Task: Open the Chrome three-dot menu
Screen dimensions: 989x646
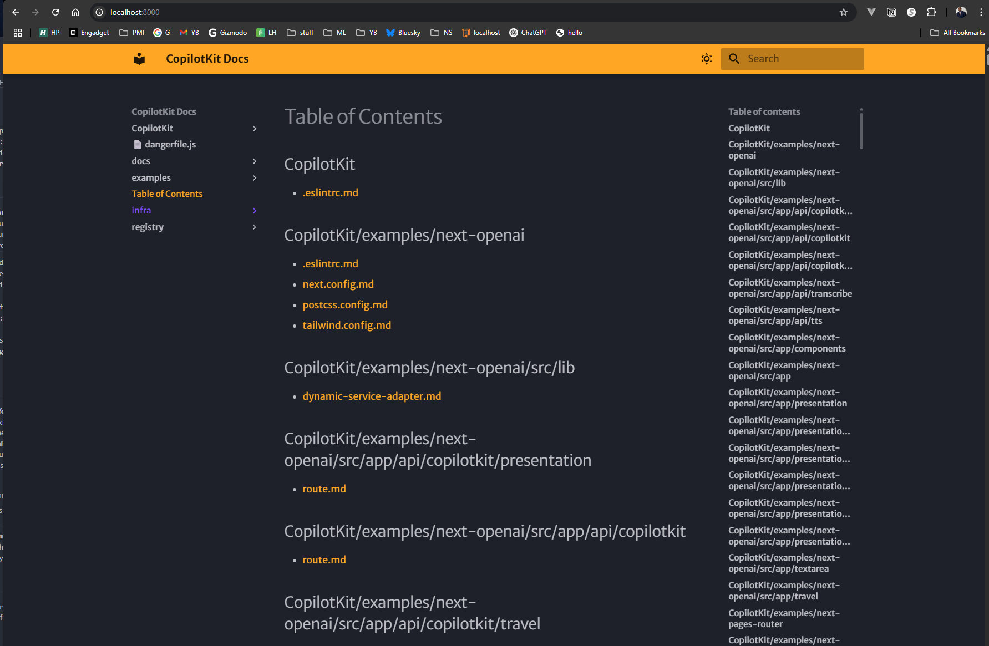Action: 981,12
